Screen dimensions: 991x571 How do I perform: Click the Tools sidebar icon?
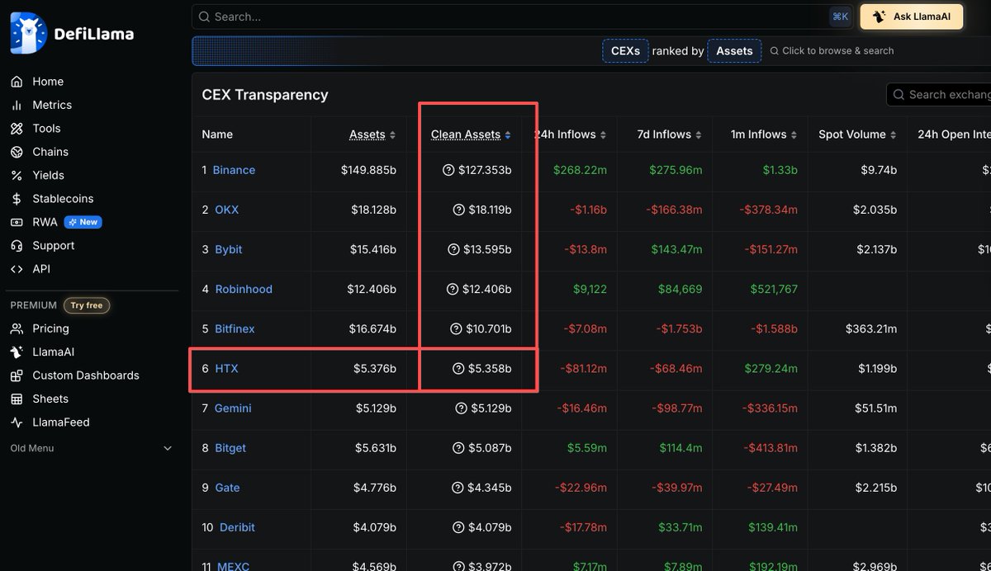point(17,129)
